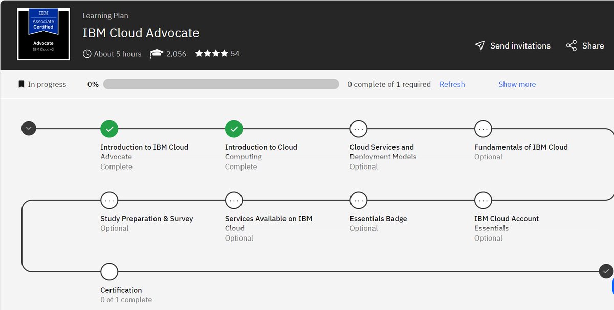Click the graduation cap icon beside 2,056
The width and height of the screenshot is (614, 310).
[x=156, y=54]
